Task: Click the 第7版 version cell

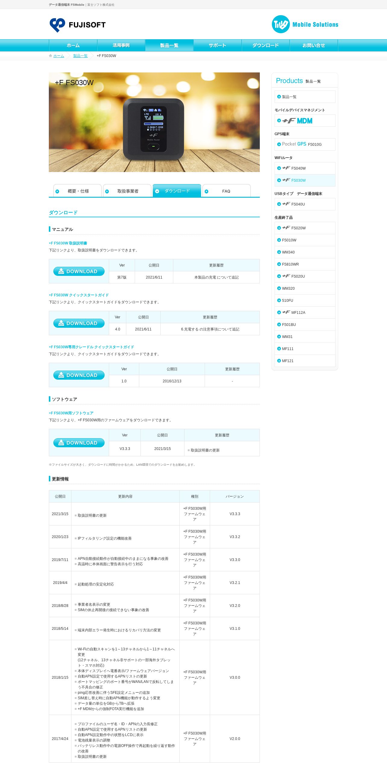Action: [122, 277]
